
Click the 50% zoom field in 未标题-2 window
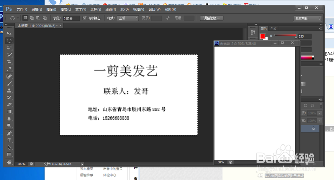coord(221,162)
